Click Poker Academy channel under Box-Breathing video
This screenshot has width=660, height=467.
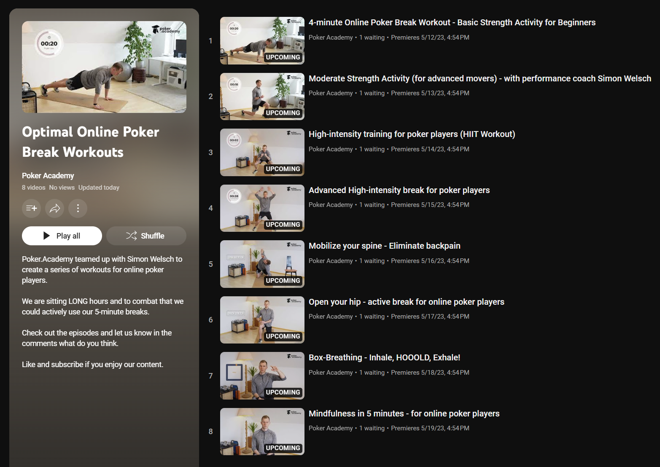click(331, 373)
